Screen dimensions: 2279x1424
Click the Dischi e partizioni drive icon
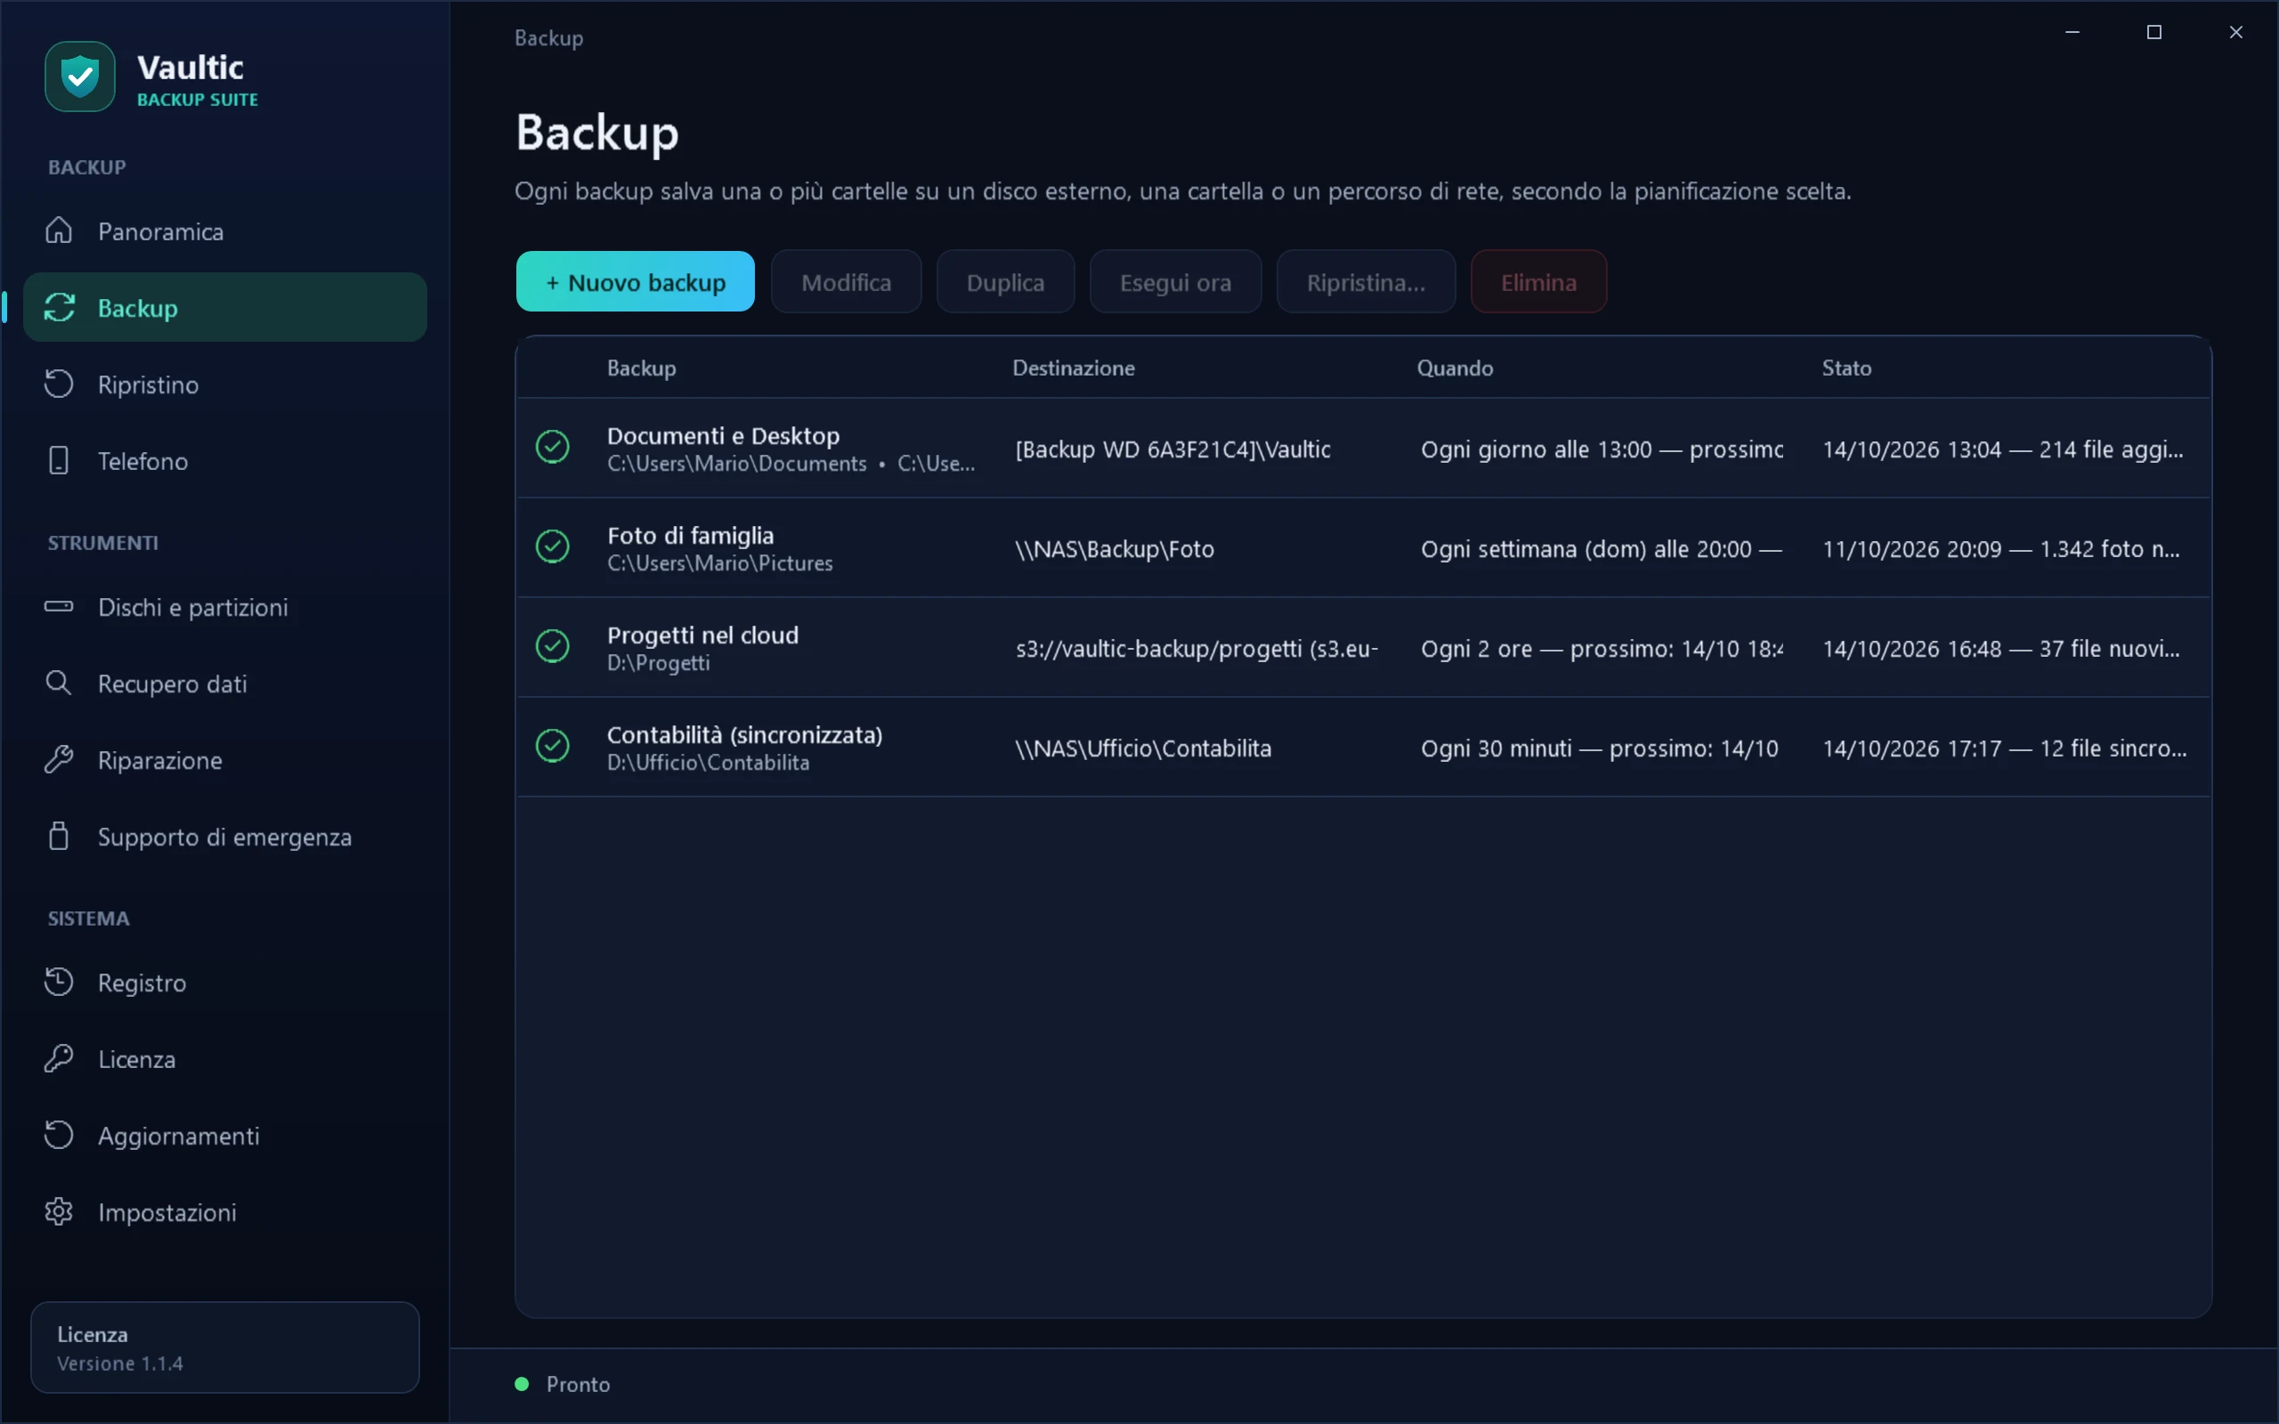click(59, 606)
